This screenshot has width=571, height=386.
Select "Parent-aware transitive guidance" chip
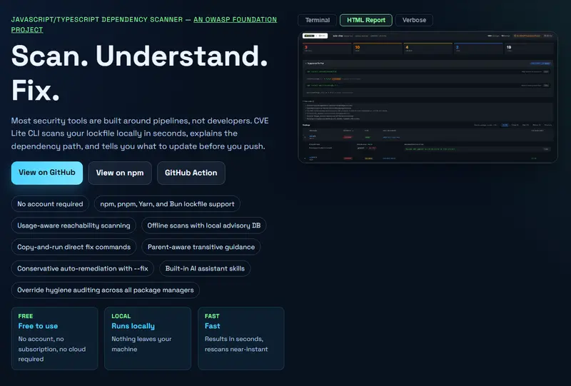point(201,247)
